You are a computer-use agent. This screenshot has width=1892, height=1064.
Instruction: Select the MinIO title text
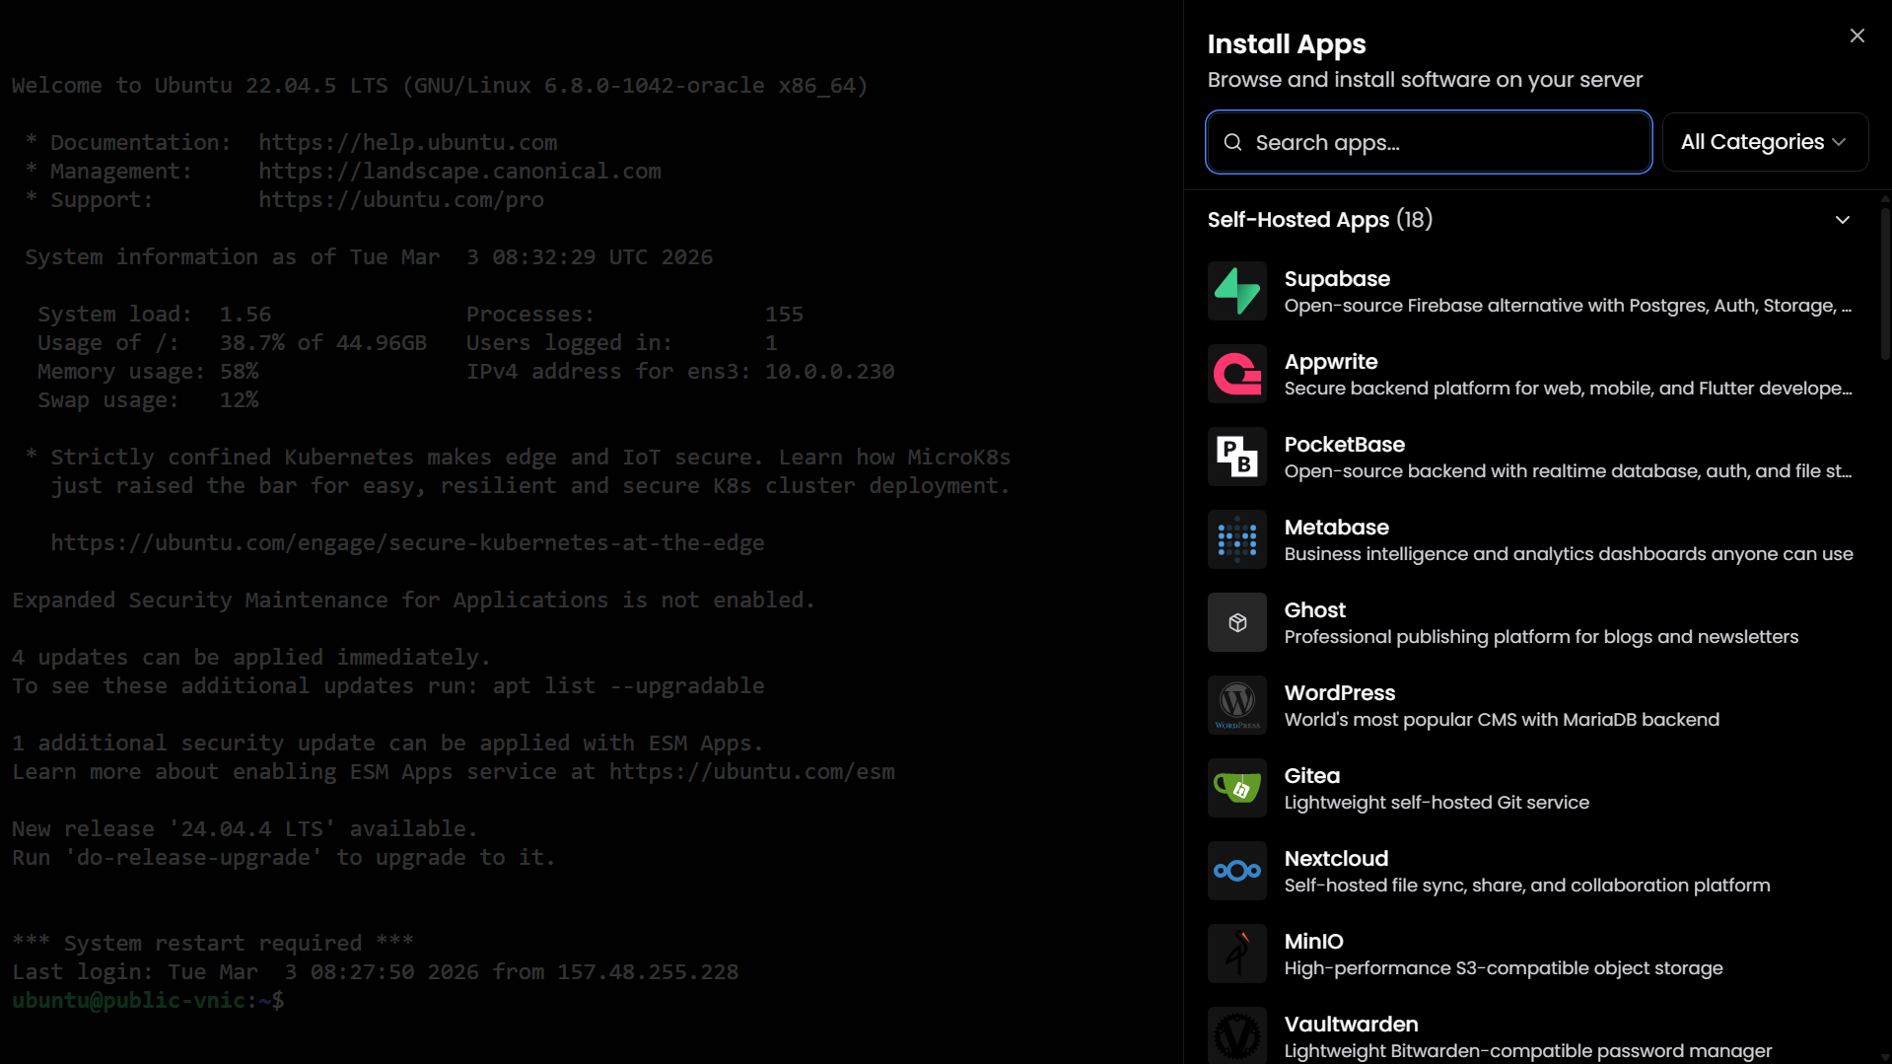1313,942
